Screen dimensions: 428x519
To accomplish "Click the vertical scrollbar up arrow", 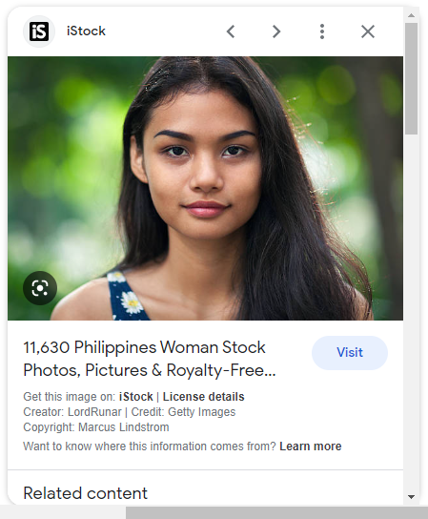I will pos(411,15).
